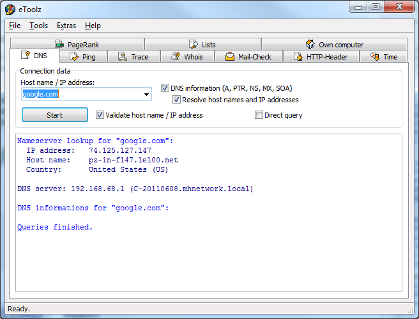Screen dimensions: 419x319
Task: Click the Lists magnifier icon
Action: [x=194, y=44]
